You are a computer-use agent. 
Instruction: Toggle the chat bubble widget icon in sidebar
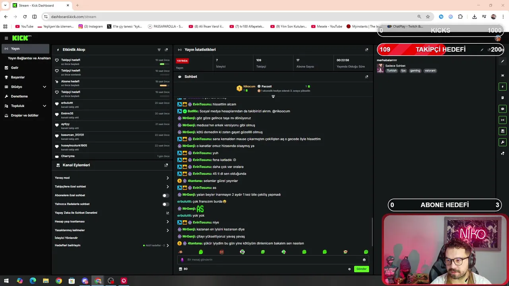pyautogui.click(x=503, y=109)
